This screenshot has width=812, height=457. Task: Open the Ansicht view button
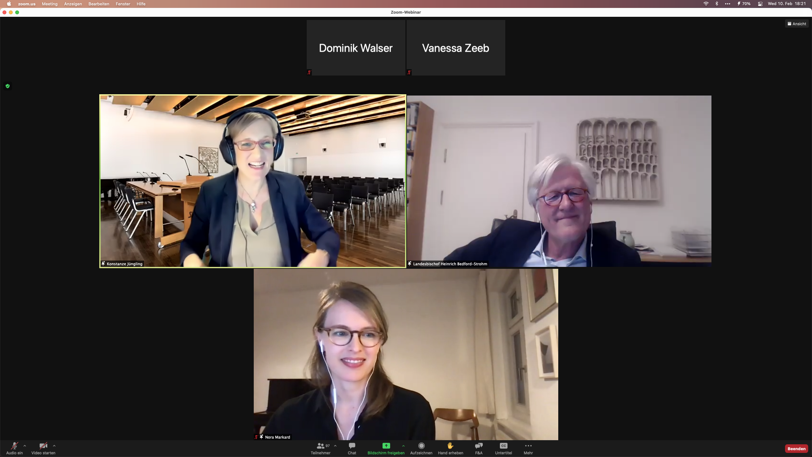point(797,24)
